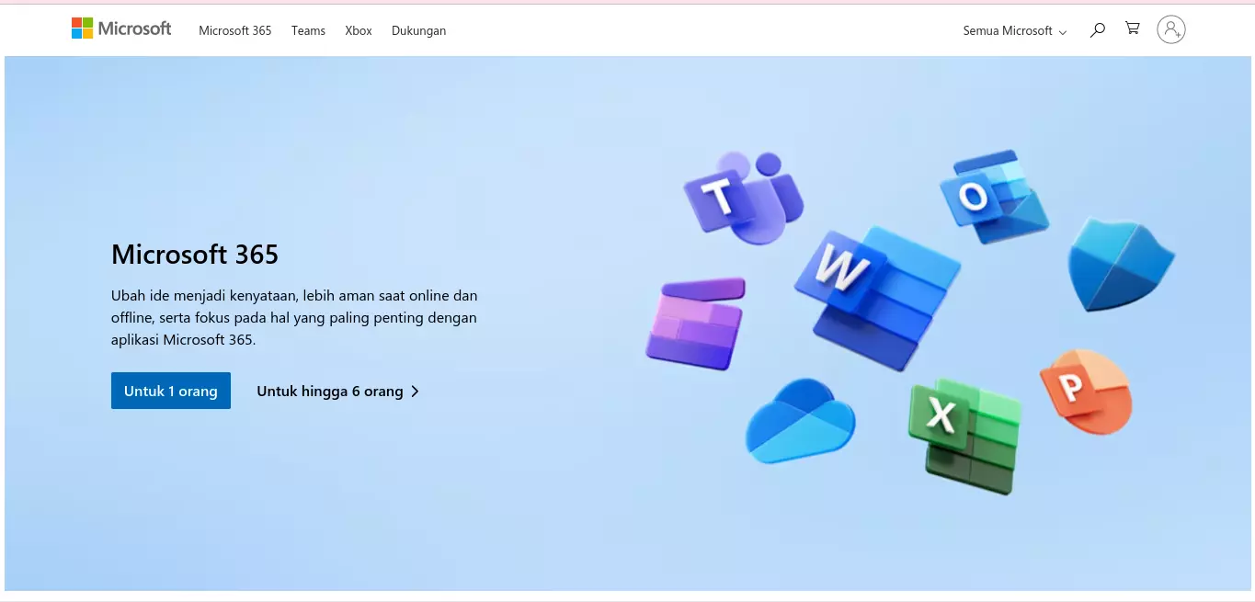Open the Microsoft 365 nav item
This screenshot has width=1255, height=602.
click(235, 30)
